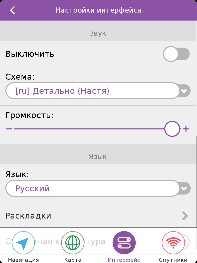
Task: Toggle the Выключить sound switch
Action: [x=176, y=54]
